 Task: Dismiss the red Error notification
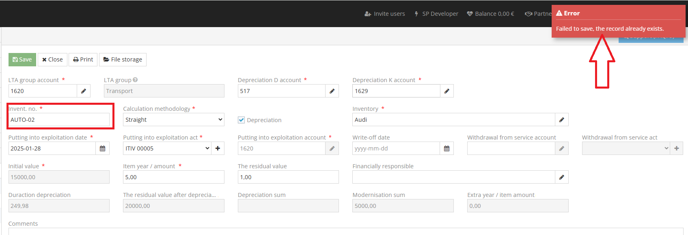coord(619,21)
